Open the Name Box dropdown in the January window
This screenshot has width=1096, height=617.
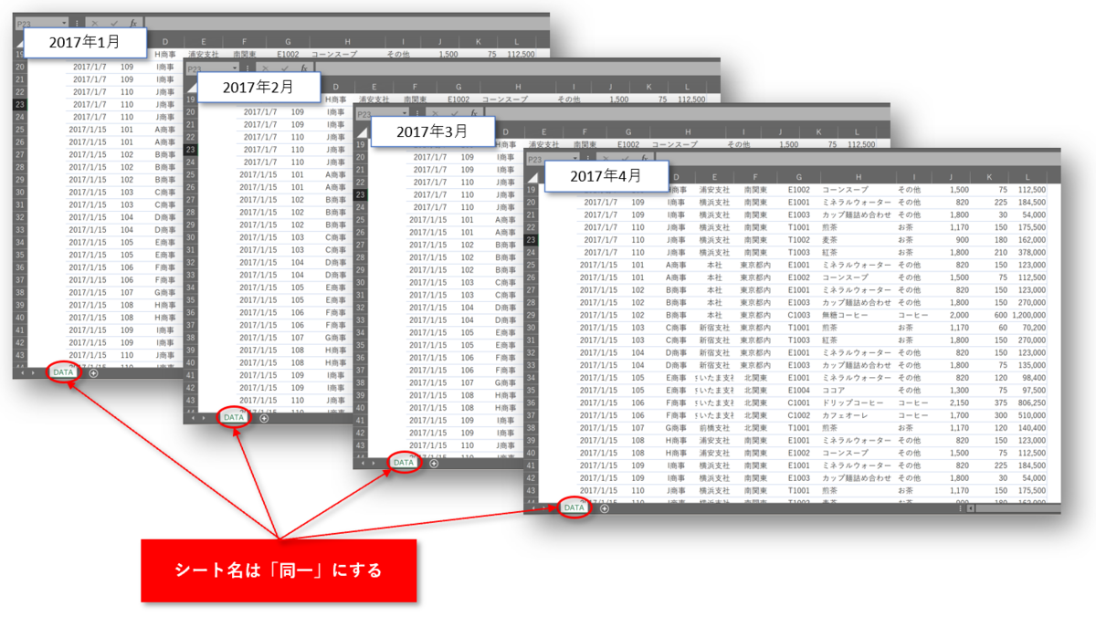point(64,22)
